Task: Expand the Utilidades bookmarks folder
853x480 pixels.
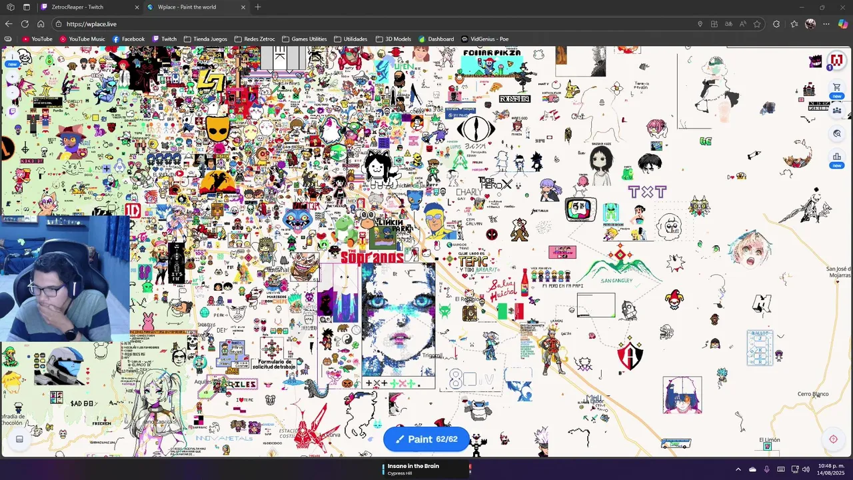Action: tap(351, 39)
